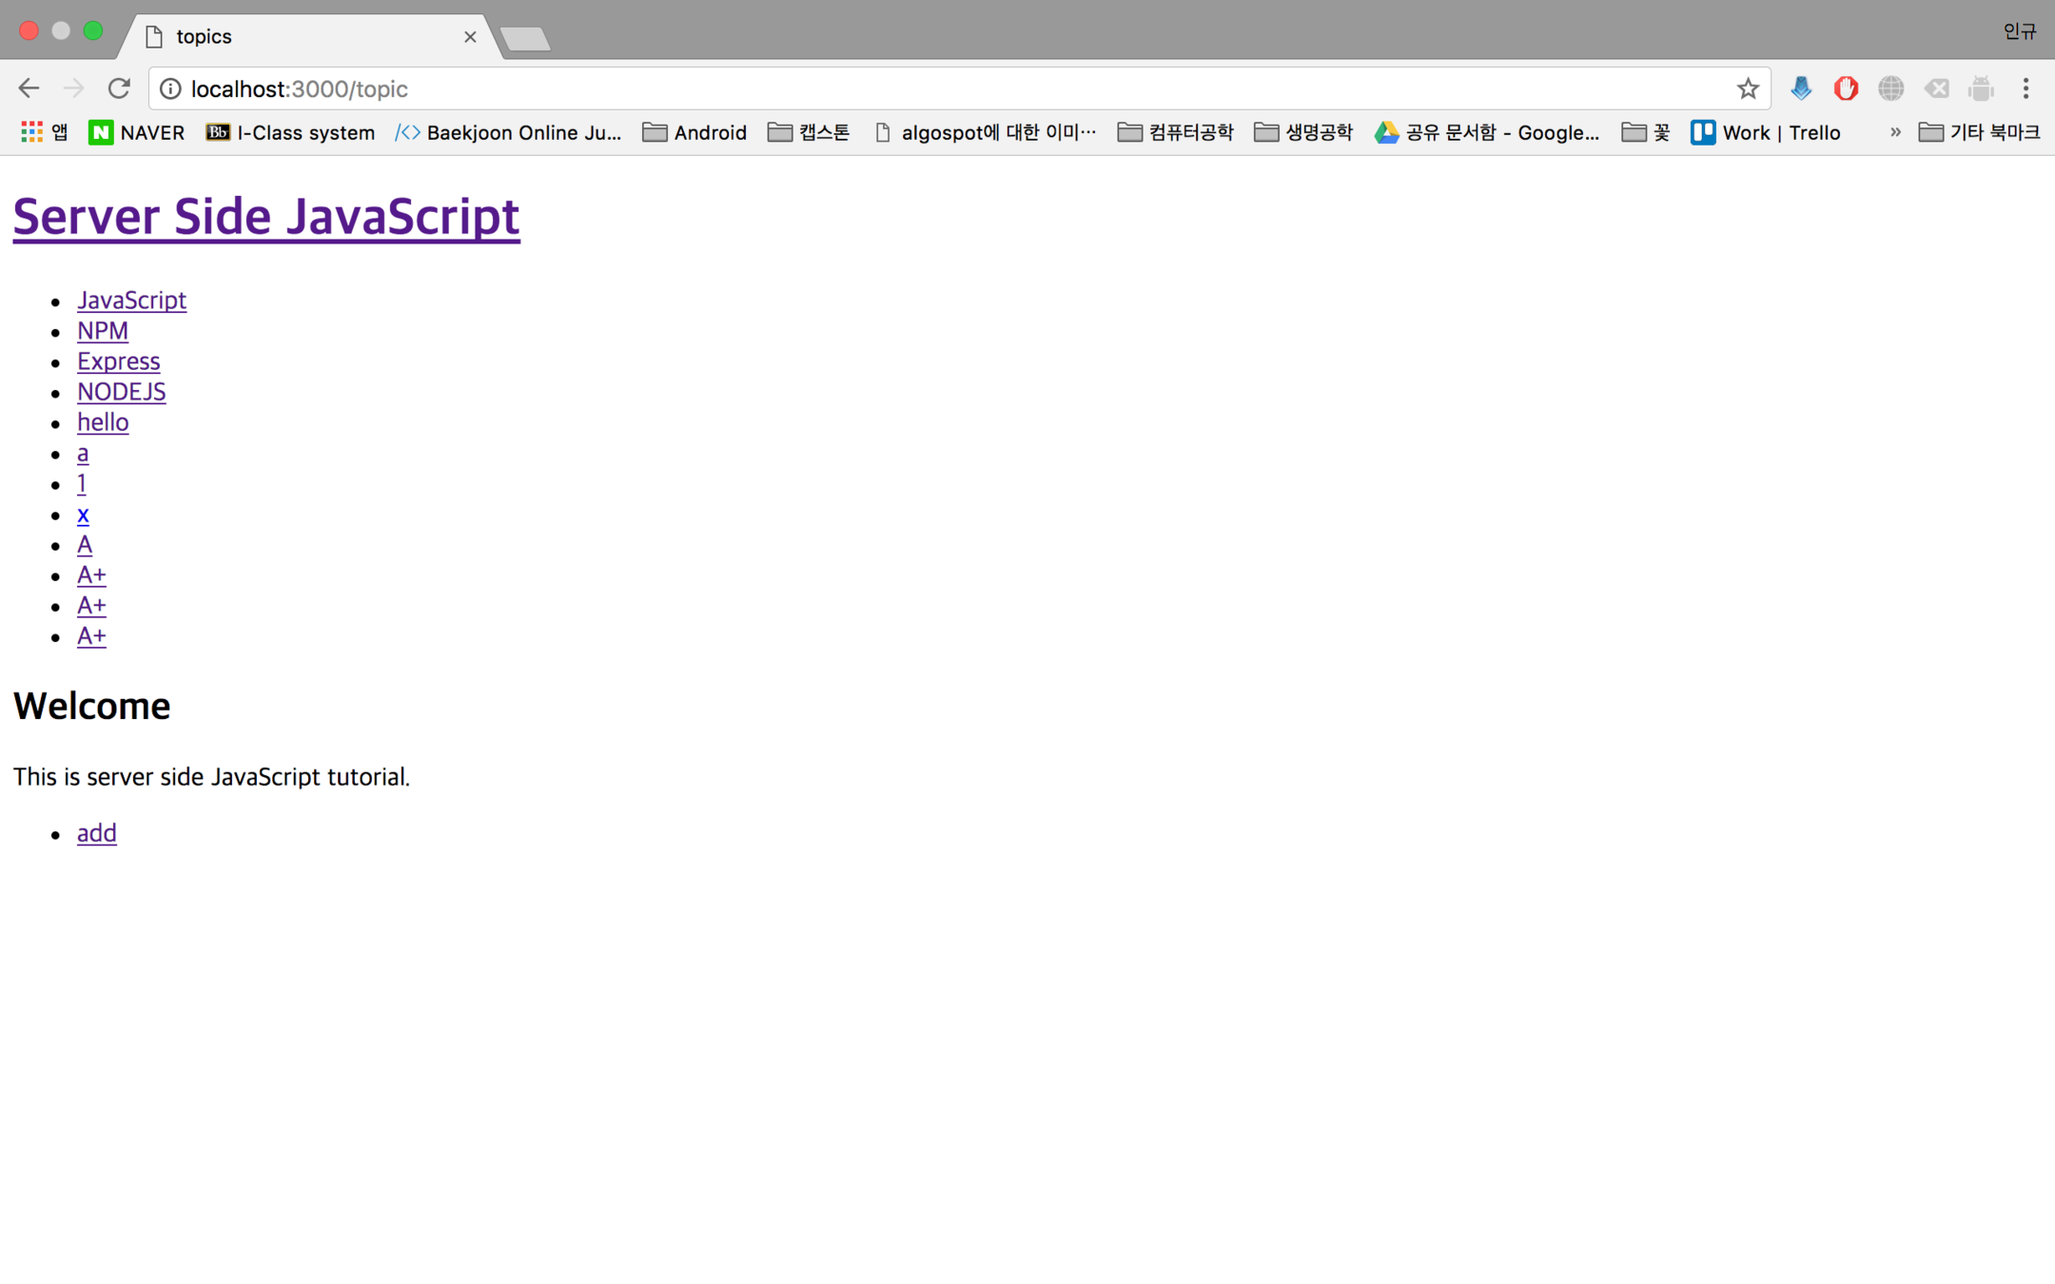Viewport: 2055px width, 1284px height.
Task: Click the blue download extension icon
Action: click(x=1800, y=88)
